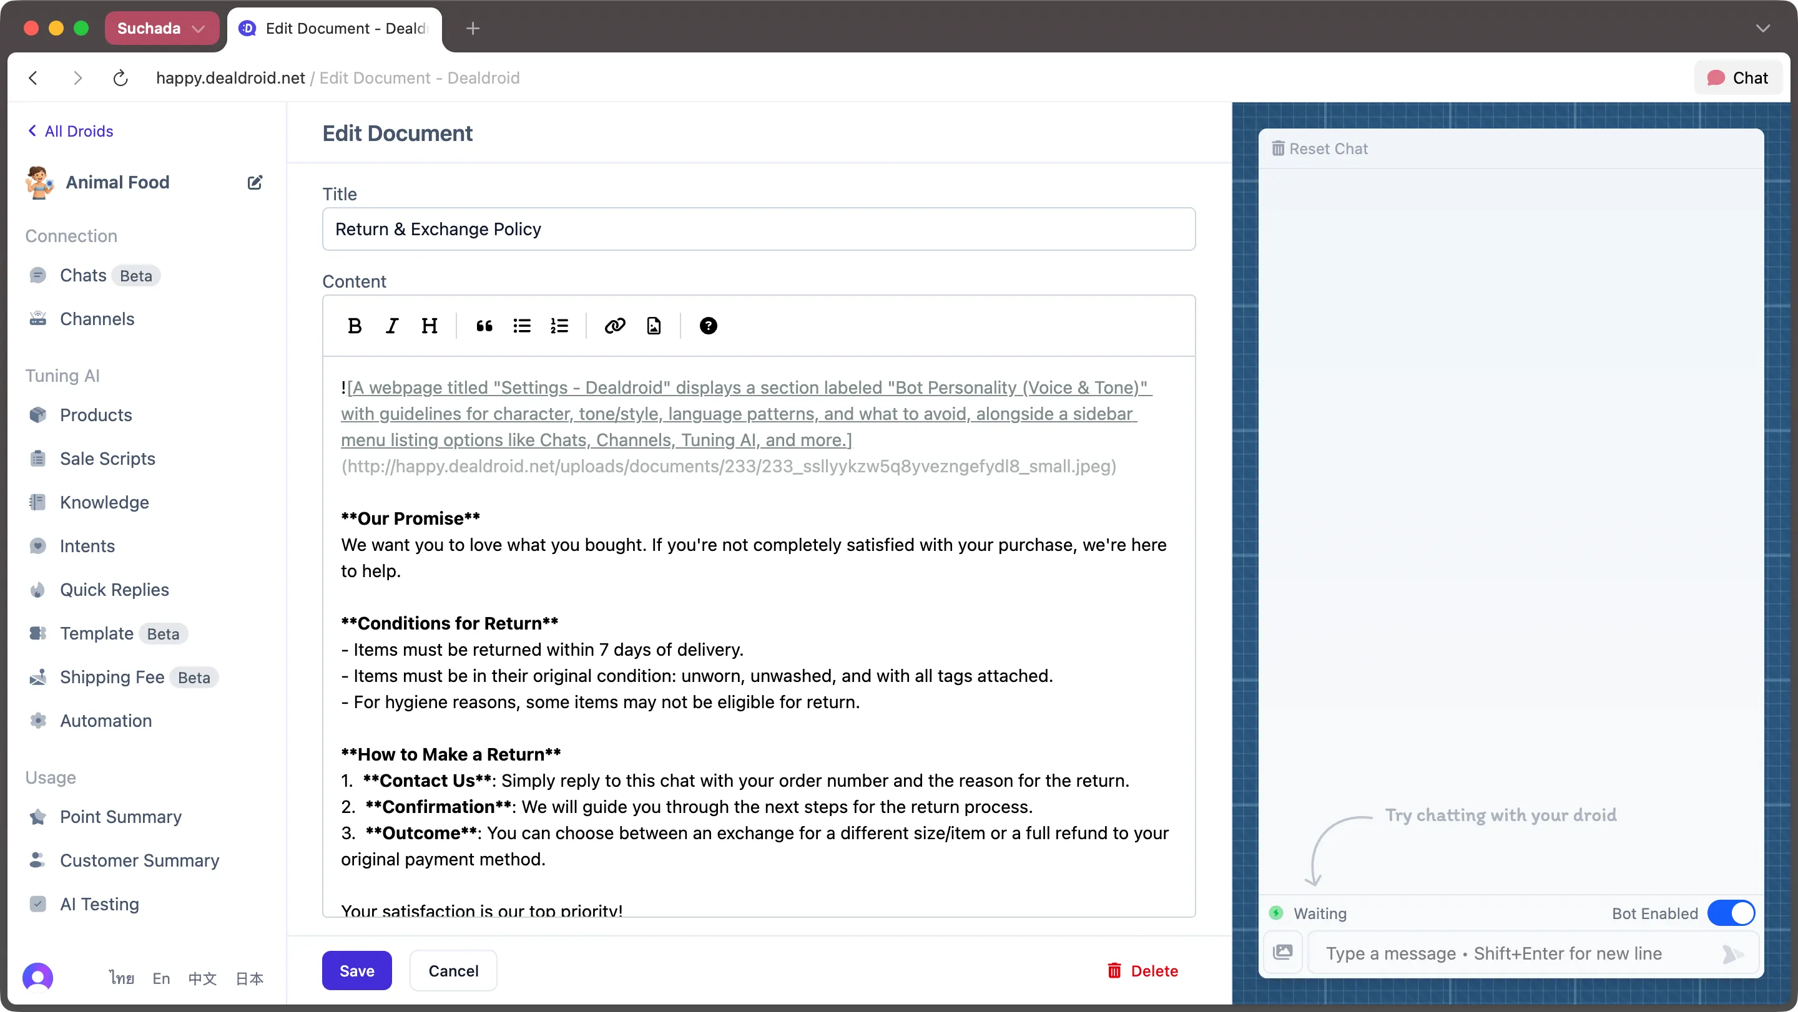Uncheck the AI Testing checkbox
Viewport: 1798px width, 1012px height.
38,903
